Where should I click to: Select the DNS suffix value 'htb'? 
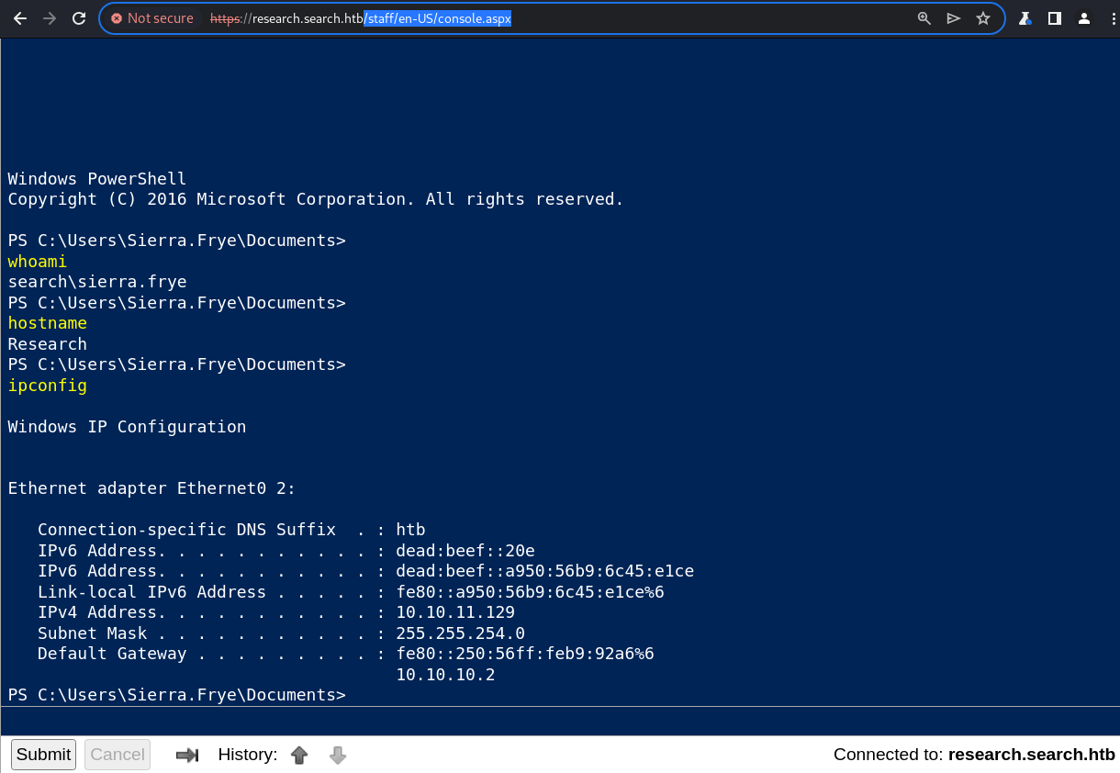click(410, 530)
